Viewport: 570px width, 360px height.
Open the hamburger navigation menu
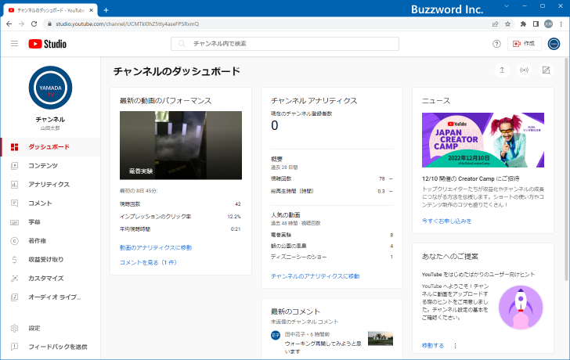15,44
